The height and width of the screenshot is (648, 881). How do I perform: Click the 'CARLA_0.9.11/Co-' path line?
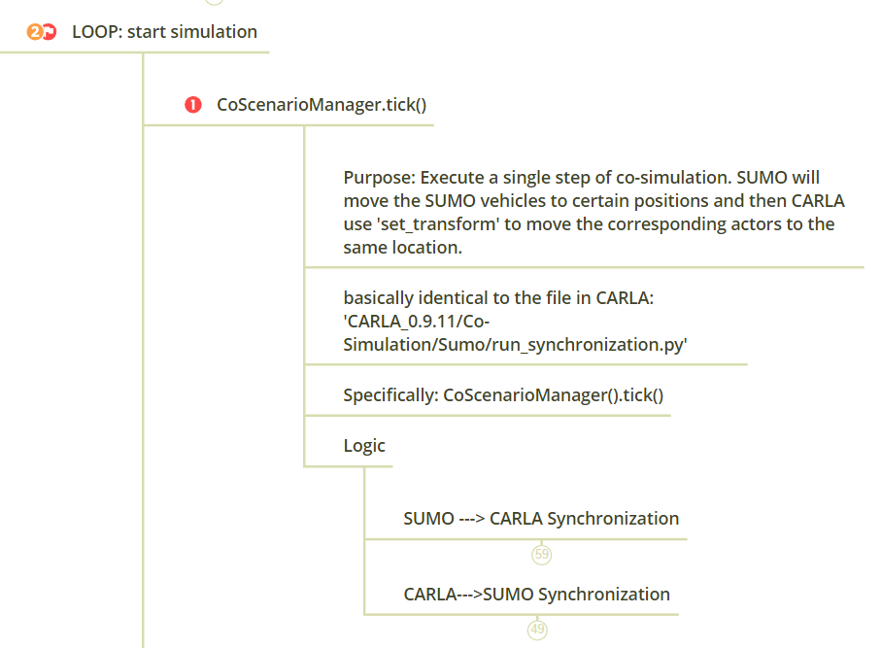pos(417,322)
